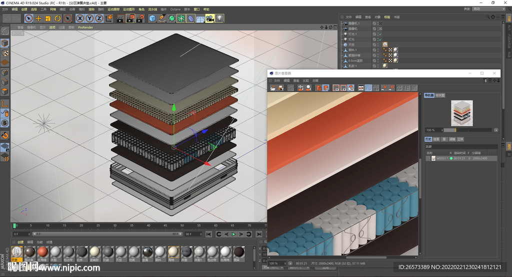Click the current frame 0 F field
Viewport: 512px width, 277px height.
click(21, 234)
